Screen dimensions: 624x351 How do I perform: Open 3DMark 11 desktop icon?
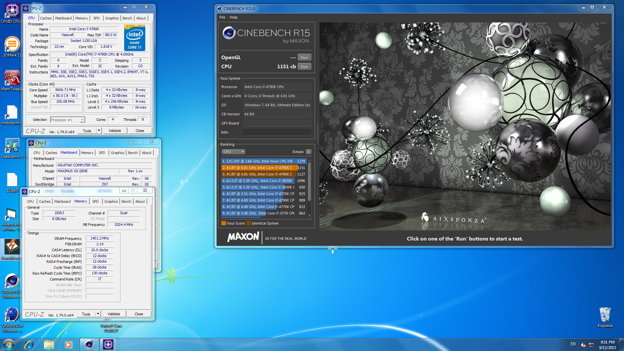pyautogui.click(x=12, y=46)
